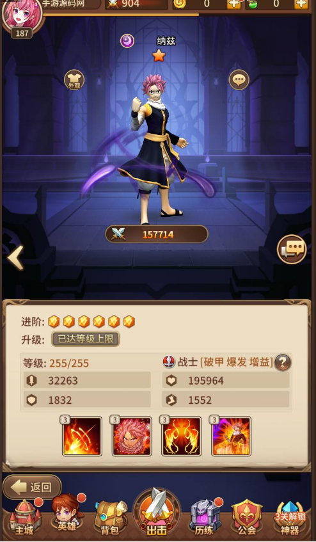Open the 历练 training tab
This screenshot has height=542, width=316.
205,518
